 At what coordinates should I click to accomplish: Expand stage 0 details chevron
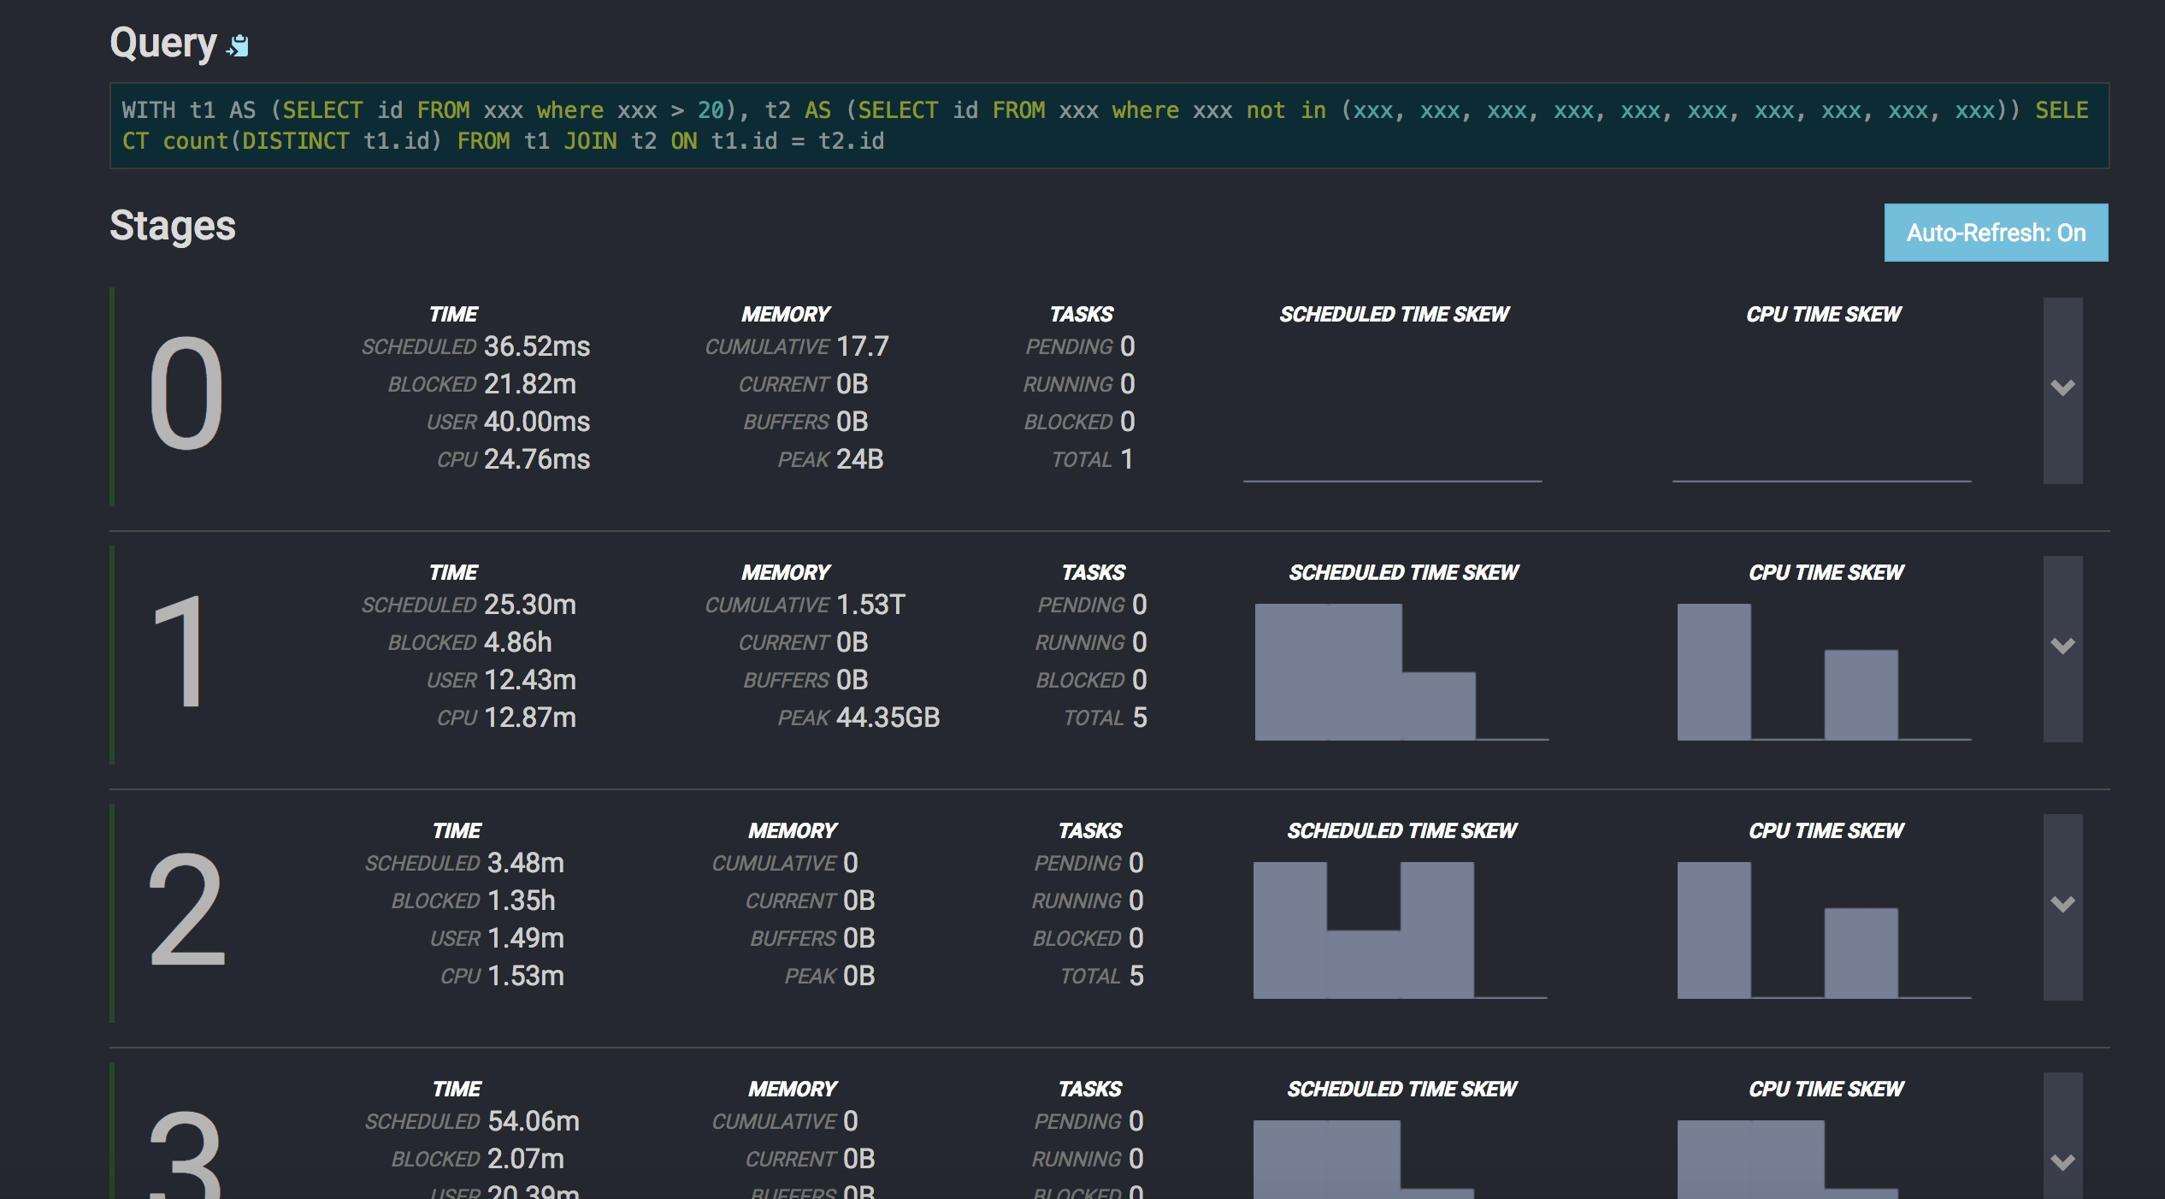tap(2062, 389)
